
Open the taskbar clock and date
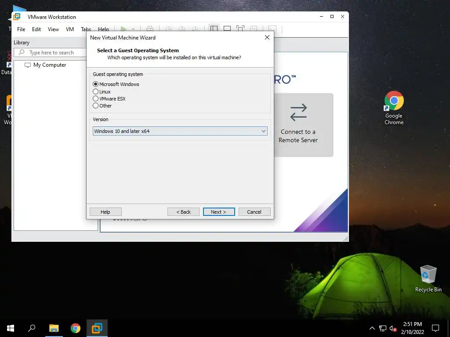(x=412, y=328)
